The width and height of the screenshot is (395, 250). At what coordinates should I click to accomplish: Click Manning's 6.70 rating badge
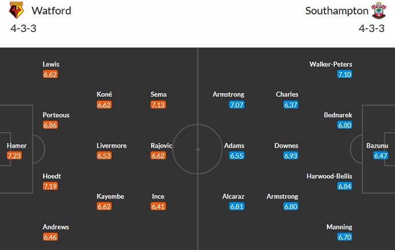(x=345, y=237)
